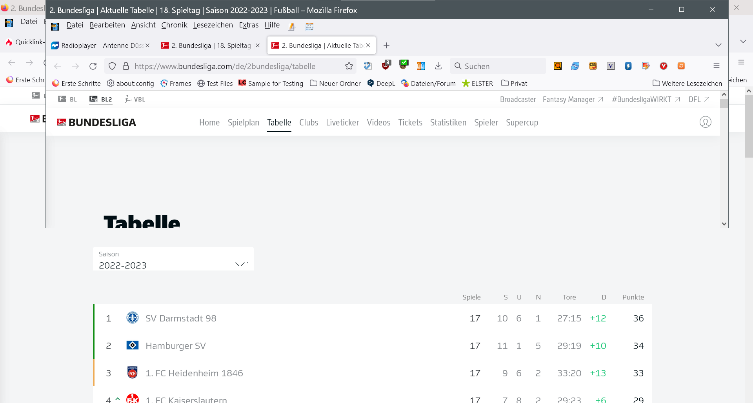
Task: Expand tab list chevron in background window
Action: pos(743,41)
